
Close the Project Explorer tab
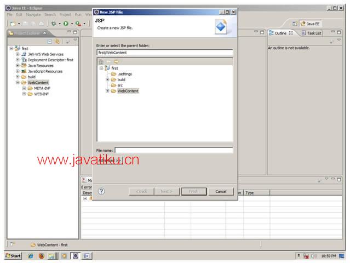point(45,33)
